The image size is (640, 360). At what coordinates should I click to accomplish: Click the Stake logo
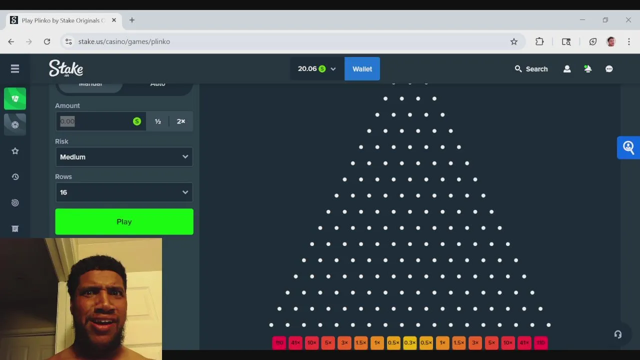coord(66,68)
